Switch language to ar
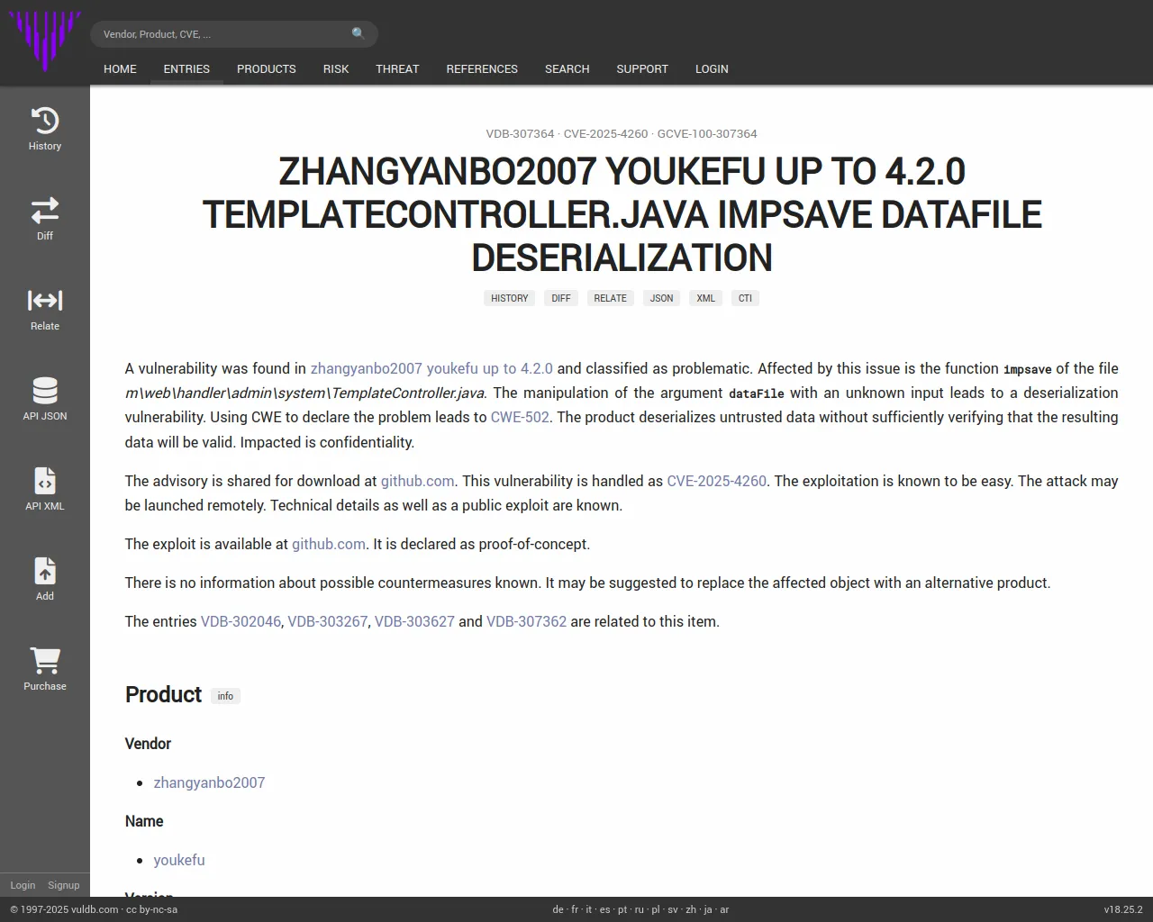This screenshot has height=922, width=1153. 724,909
